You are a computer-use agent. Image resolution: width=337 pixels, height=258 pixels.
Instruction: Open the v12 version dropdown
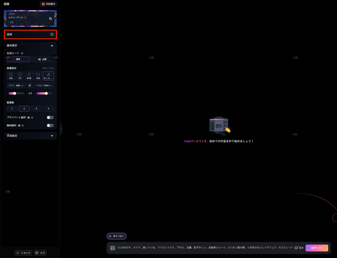pos(19,22)
